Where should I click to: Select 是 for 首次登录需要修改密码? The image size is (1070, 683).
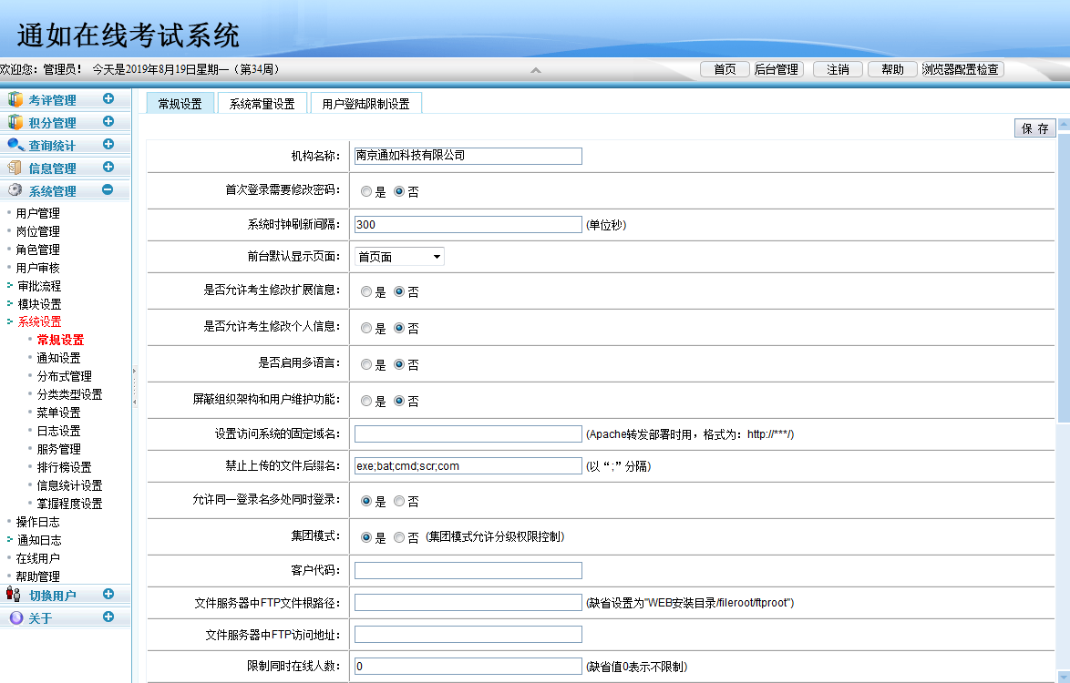pos(366,191)
